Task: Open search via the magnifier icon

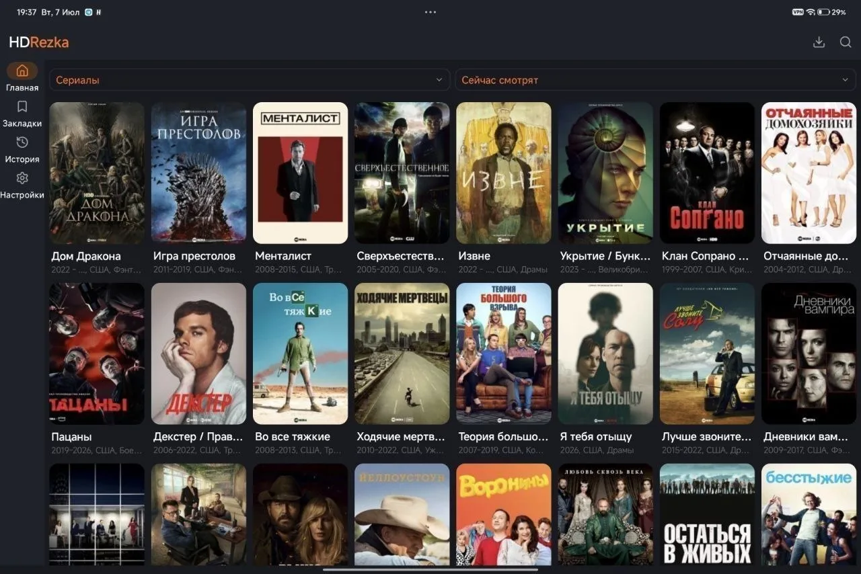Action: 846,42
